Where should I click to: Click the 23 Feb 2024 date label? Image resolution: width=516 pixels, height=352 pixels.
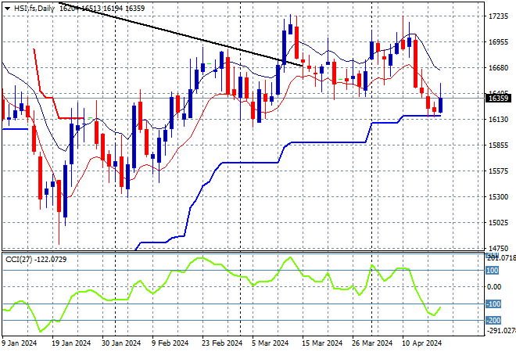click(222, 343)
